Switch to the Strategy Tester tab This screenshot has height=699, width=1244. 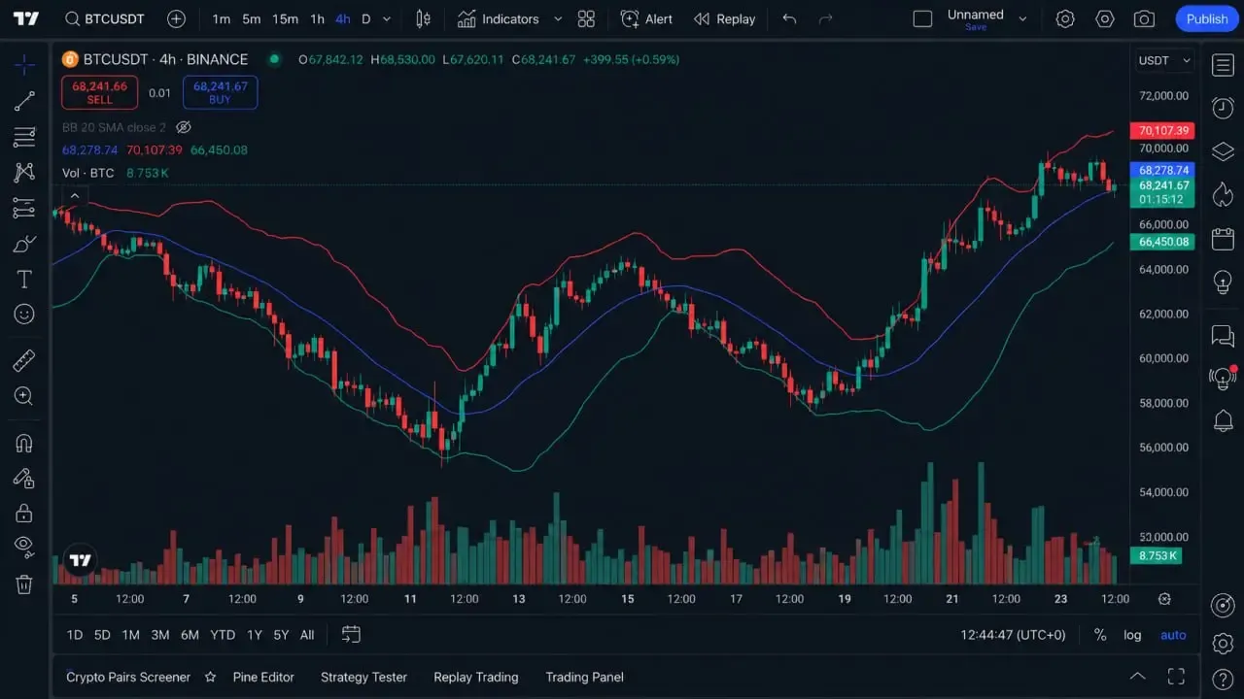363,677
